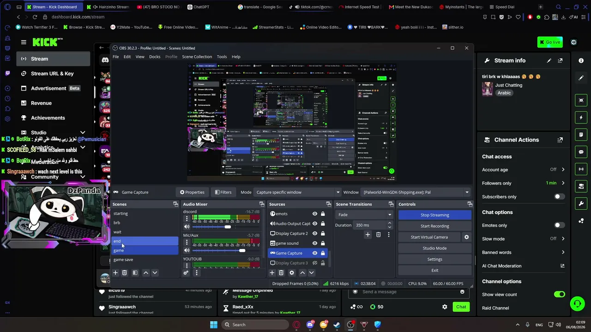Add a new source in Sources panel
Viewport: 591px width, 332px height.
(x=272, y=273)
